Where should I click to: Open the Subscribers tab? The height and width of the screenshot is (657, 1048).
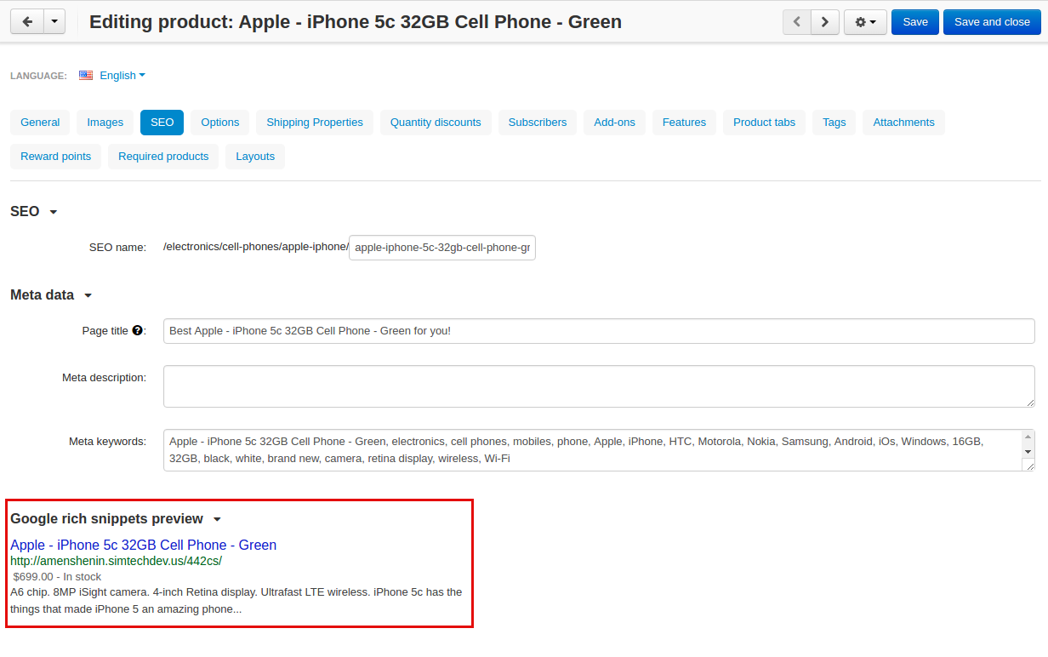538,123
